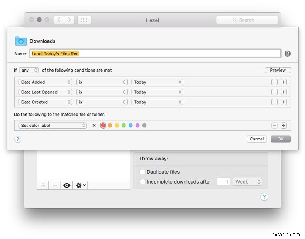Open the any/all conditions dropdown

29,70
